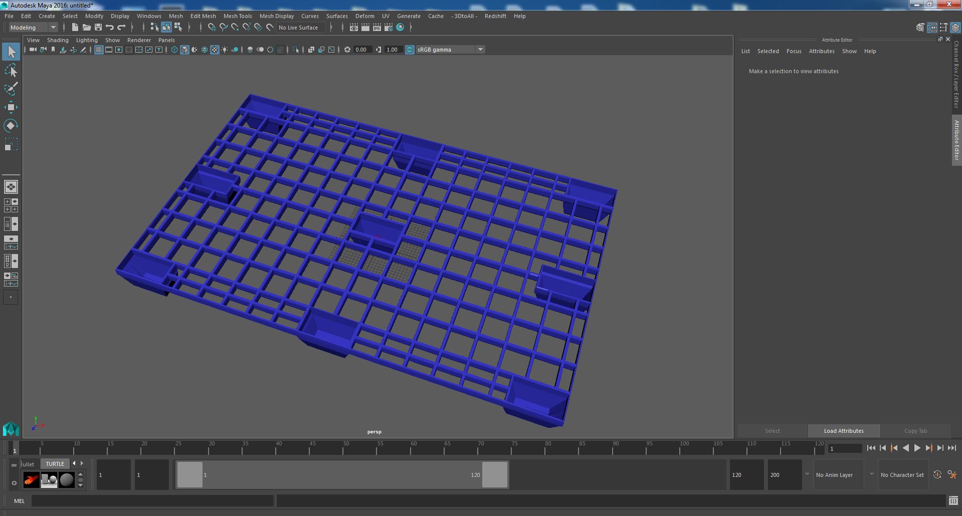
Task: Undo the last action
Action: 110,28
